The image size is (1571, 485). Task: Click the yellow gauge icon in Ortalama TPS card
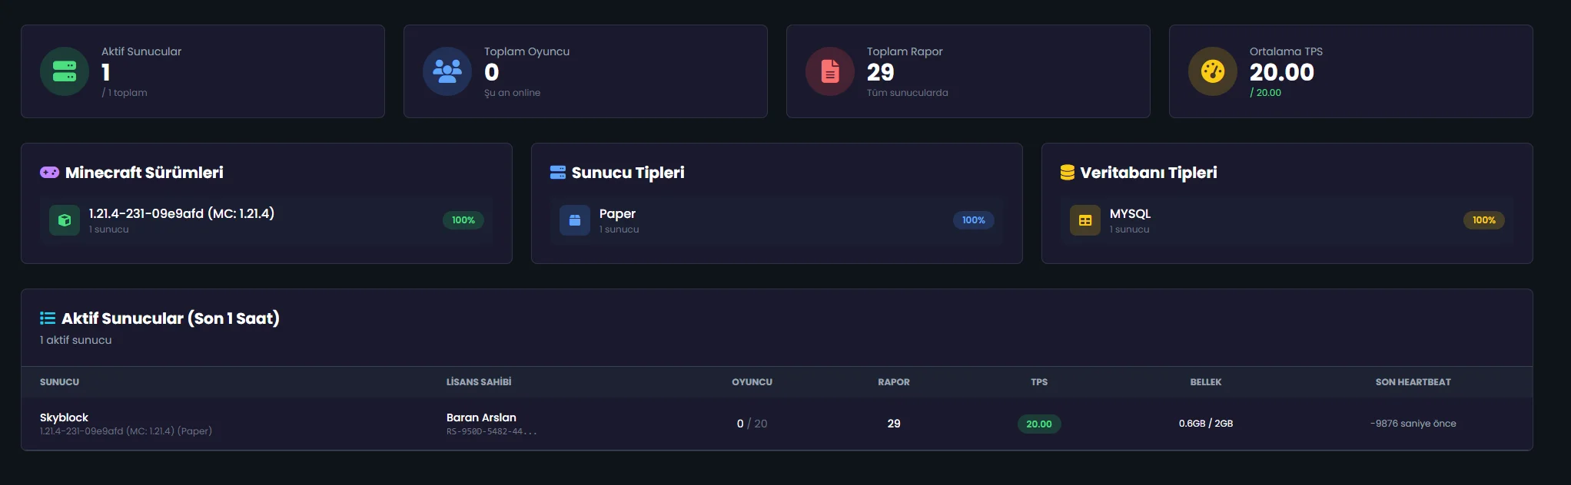[1213, 71]
